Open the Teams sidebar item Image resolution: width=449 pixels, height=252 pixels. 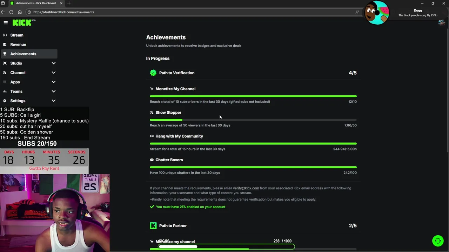16,91
